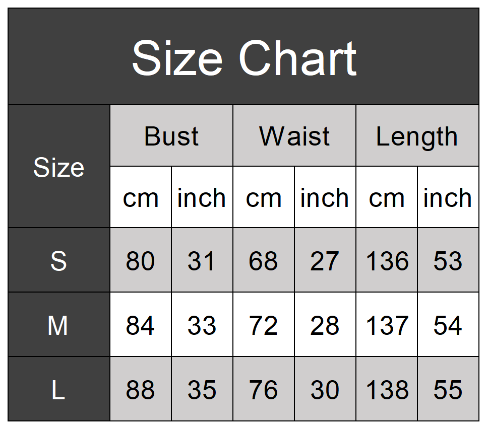Click the waist inch value 27
Screen dimensions: 487x429
[325, 260]
